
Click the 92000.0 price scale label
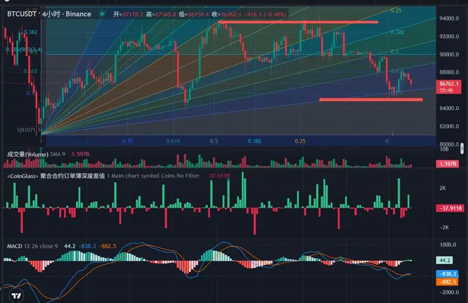click(449, 36)
